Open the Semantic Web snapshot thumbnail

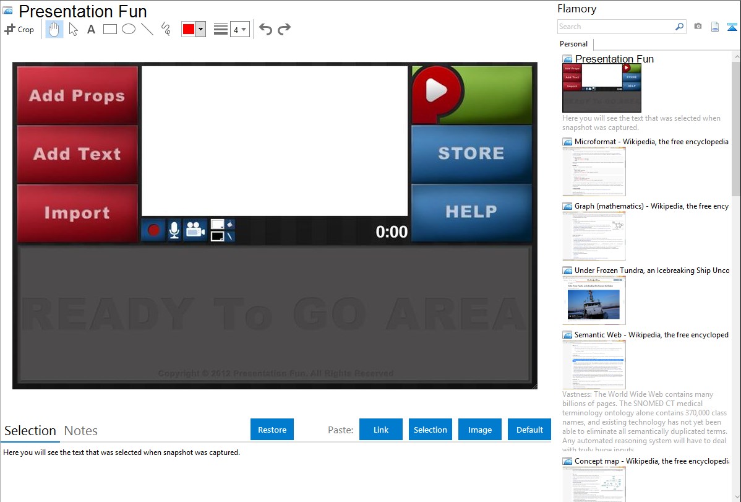click(x=594, y=365)
